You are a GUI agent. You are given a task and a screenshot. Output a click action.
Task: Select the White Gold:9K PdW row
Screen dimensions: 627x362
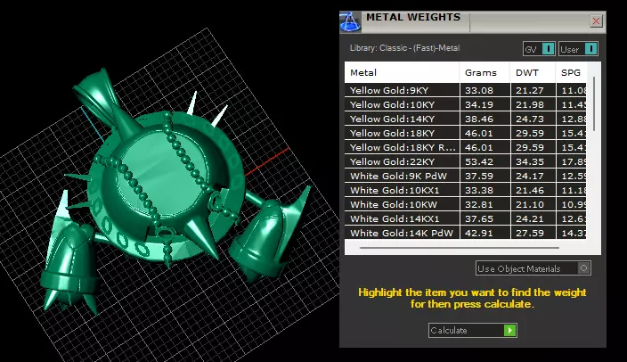466,176
